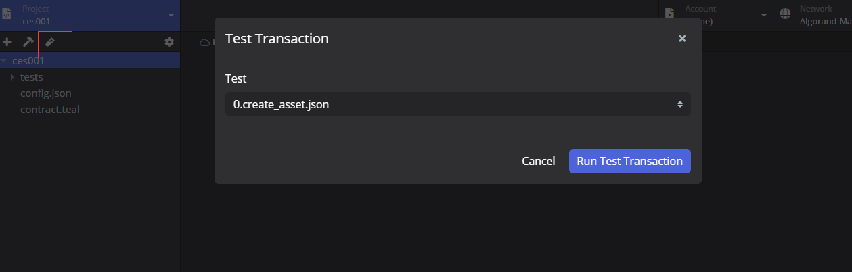
Task: Expand the tests folder triangle
Action: click(12, 77)
